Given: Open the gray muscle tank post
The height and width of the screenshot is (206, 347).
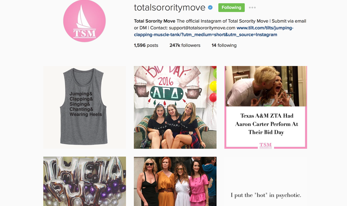Looking at the screenshot, I should 85,107.
